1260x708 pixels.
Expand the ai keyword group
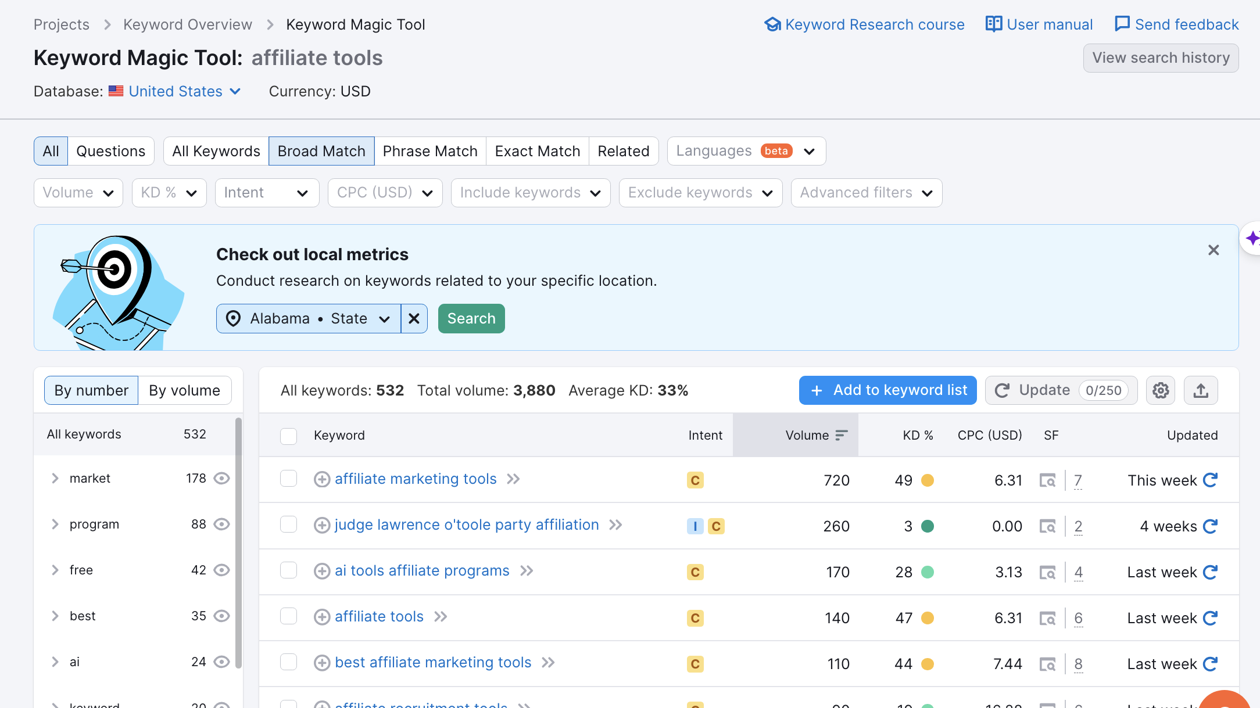(x=55, y=662)
